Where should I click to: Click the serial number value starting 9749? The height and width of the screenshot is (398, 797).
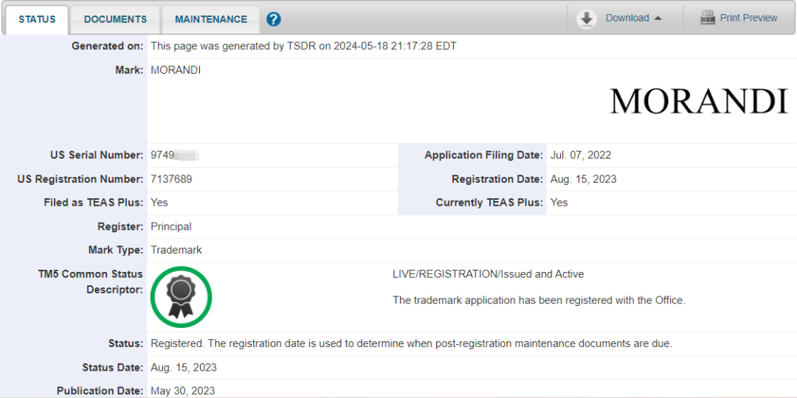pyautogui.click(x=174, y=156)
